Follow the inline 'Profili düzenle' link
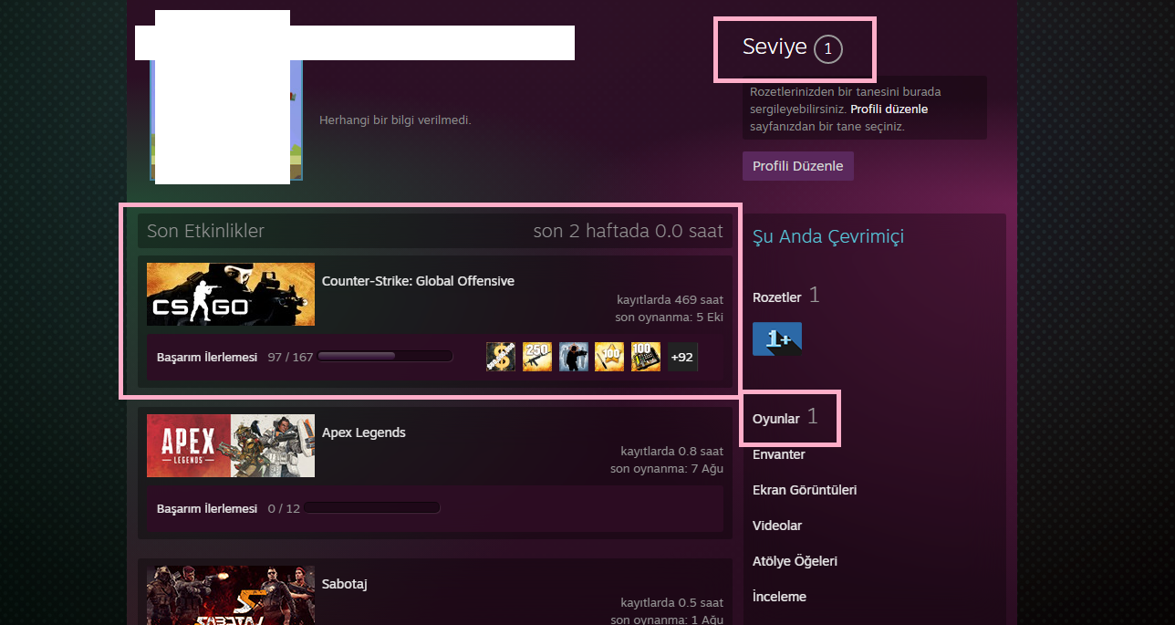This screenshot has width=1175, height=625. click(x=889, y=109)
